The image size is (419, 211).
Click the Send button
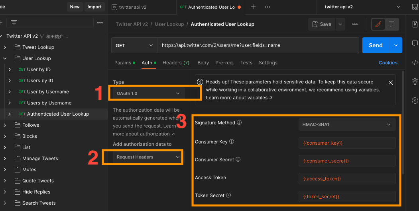[376, 46]
